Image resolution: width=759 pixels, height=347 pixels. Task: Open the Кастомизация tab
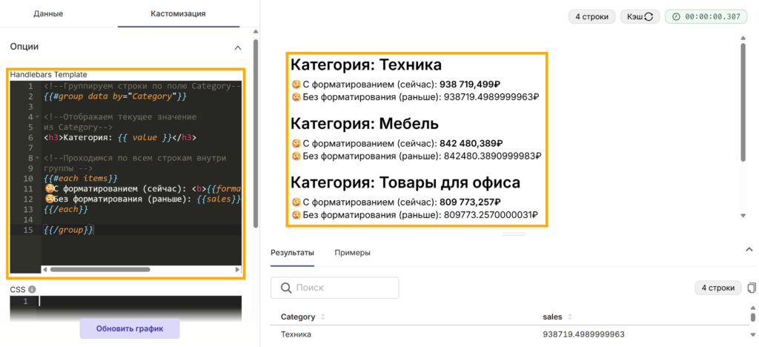point(178,13)
